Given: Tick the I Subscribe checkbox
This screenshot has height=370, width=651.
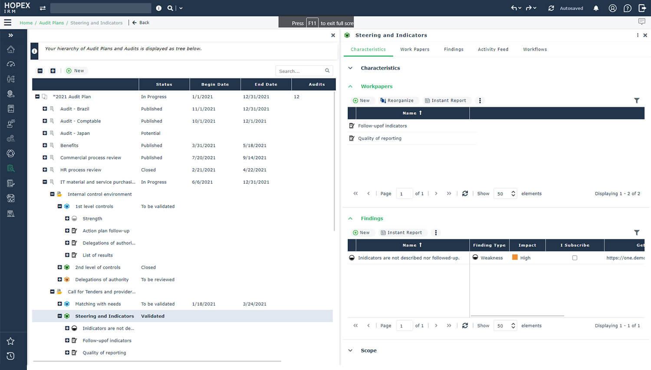Looking at the screenshot, I should coord(575,258).
